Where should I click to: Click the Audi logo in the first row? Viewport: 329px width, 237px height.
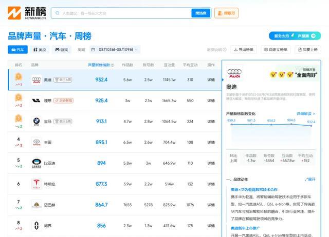coord(36,80)
